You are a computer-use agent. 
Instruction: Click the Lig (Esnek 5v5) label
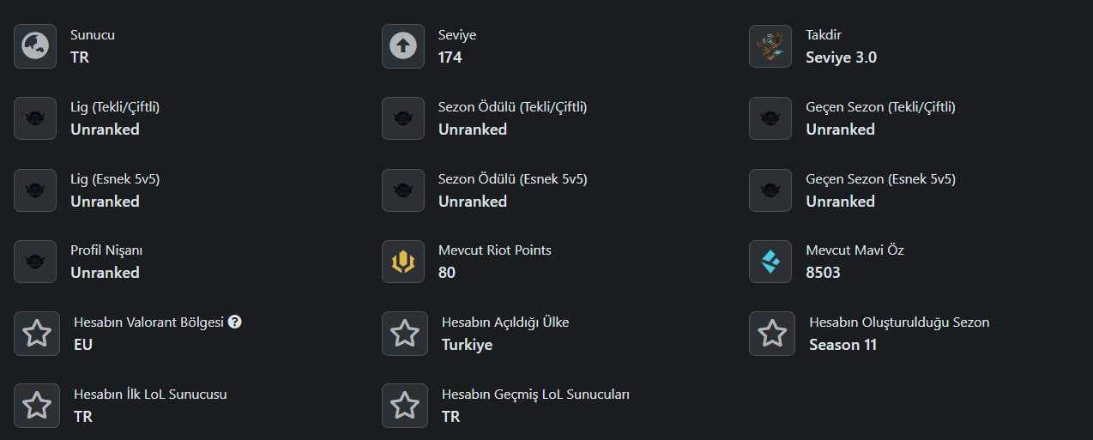[x=115, y=179]
